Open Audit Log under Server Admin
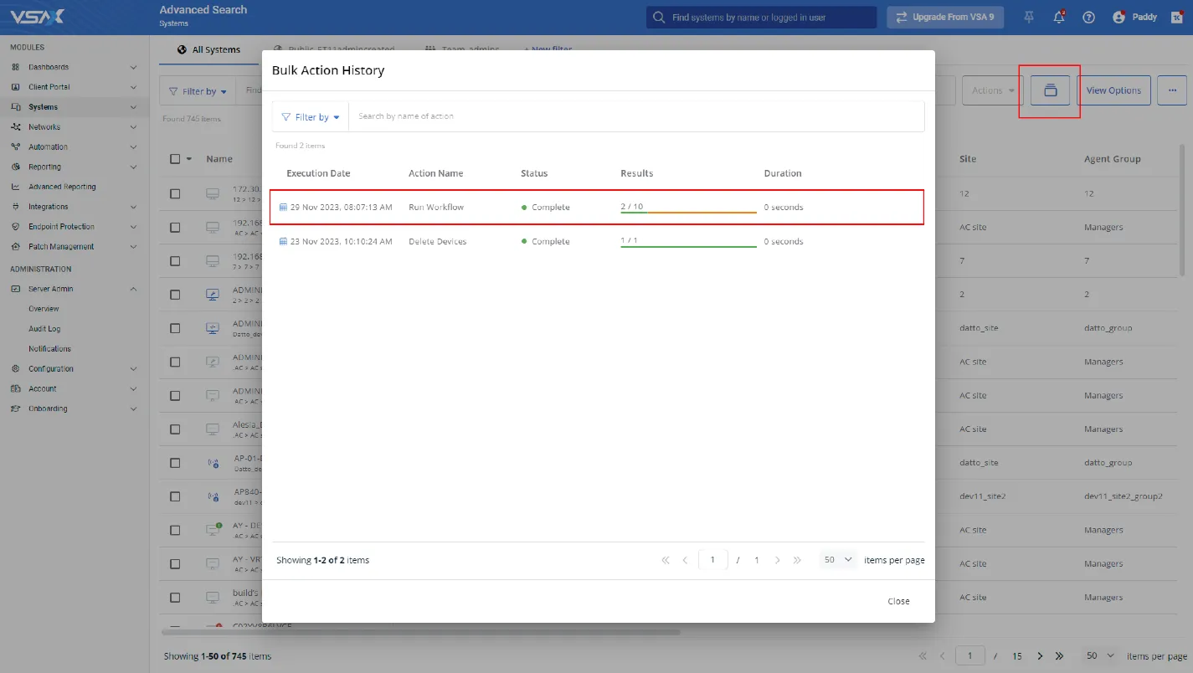 click(44, 329)
